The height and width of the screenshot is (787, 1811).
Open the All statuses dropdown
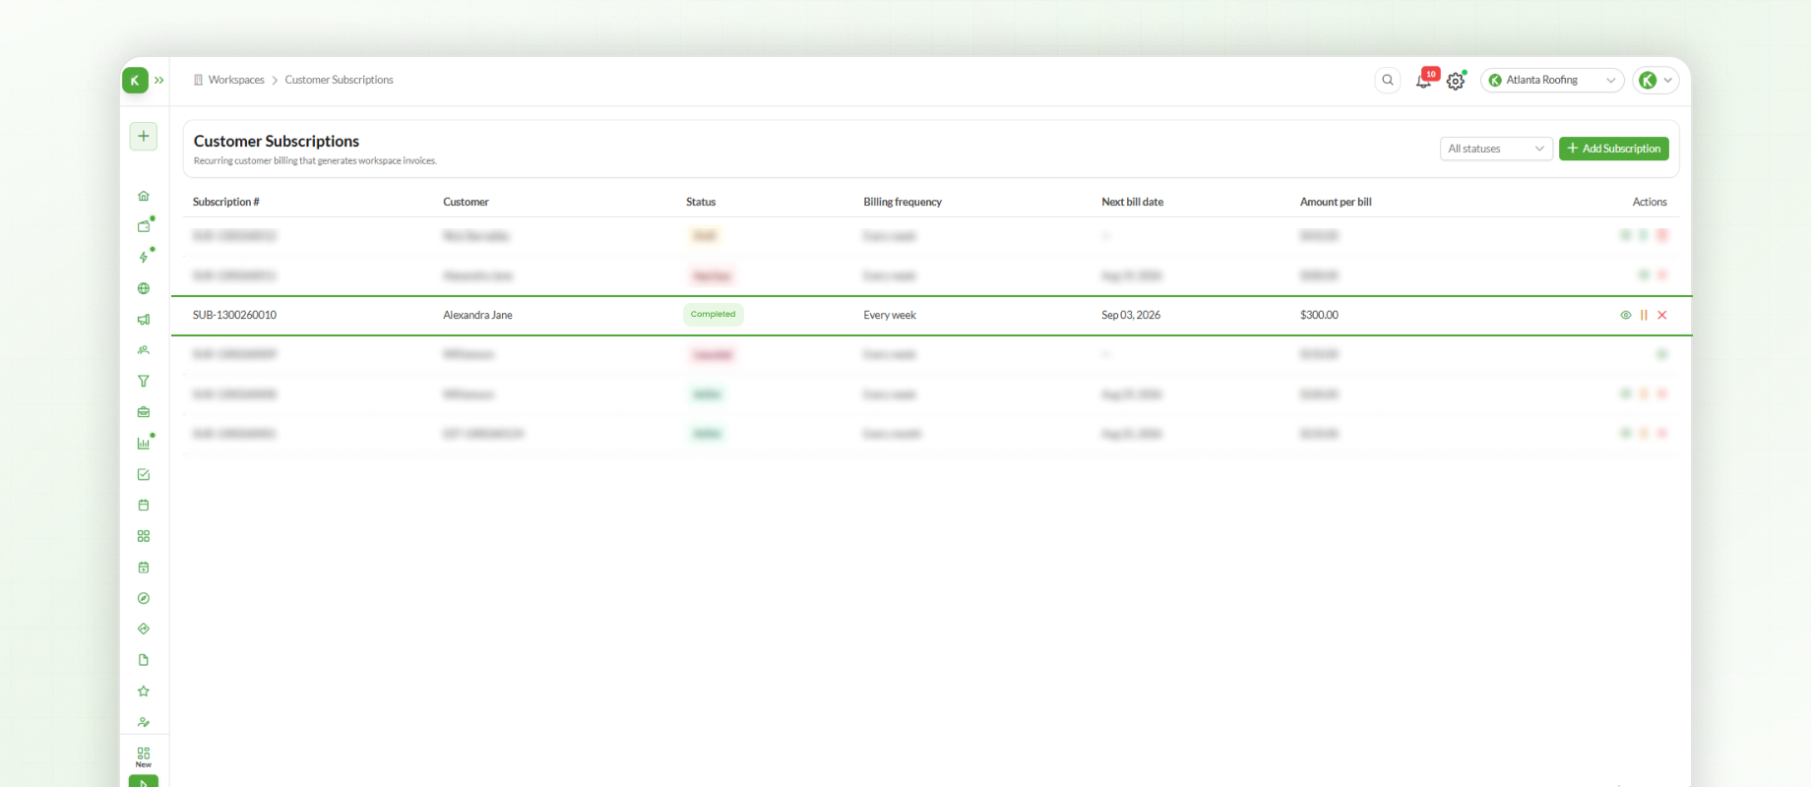click(x=1496, y=149)
